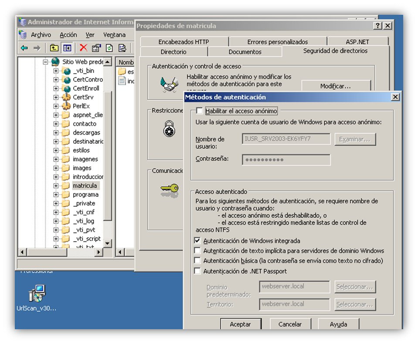The height and width of the screenshot is (344, 418).
Task: Expand the matricula folder tree node
Action: pos(56,185)
